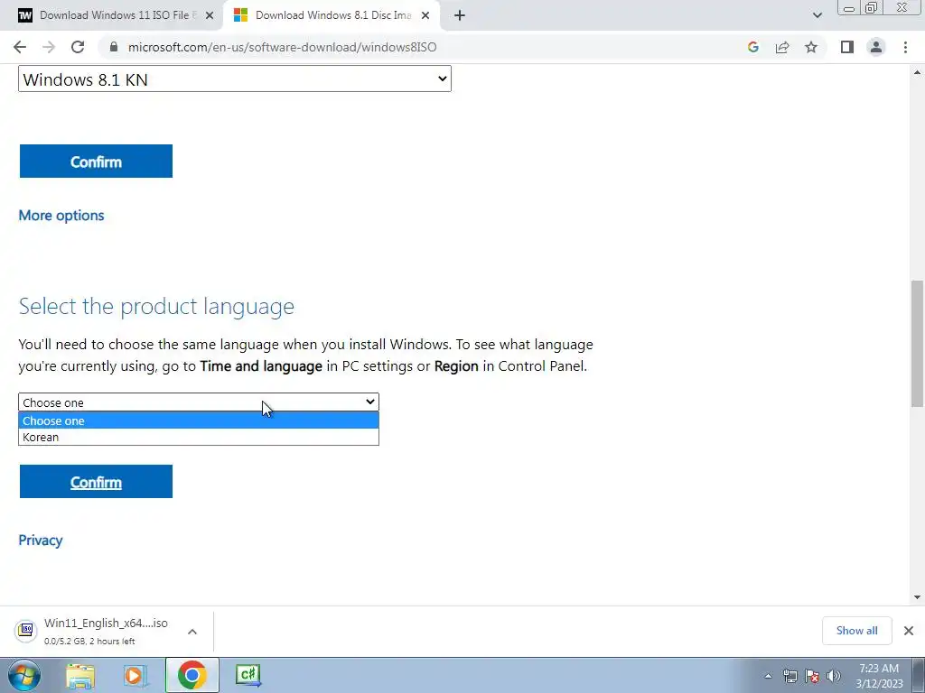Launch Windows Media Player from taskbar
This screenshot has height=693, width=925.
click(135, 675)
